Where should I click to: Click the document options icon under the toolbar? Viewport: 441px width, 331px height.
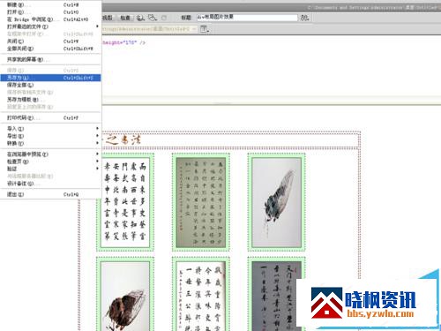204,29
